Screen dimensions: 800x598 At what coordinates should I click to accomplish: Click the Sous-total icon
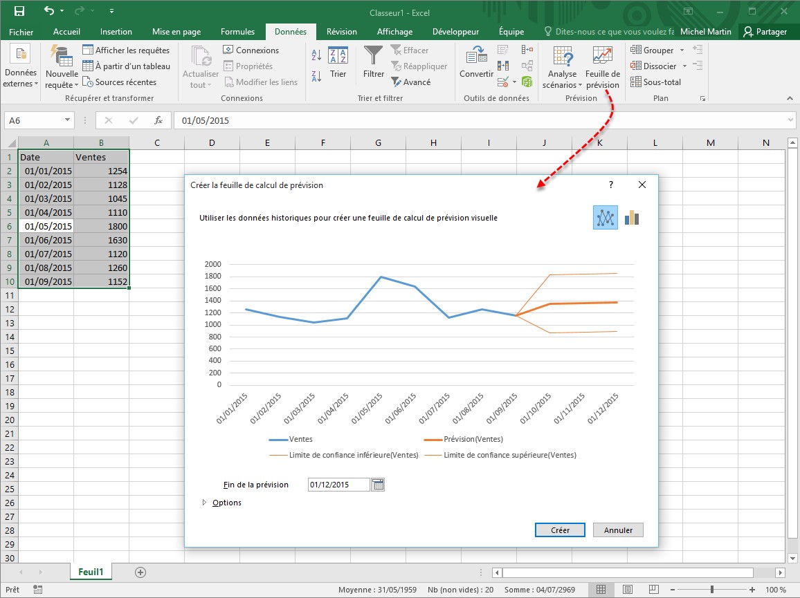tap(636, 82)
